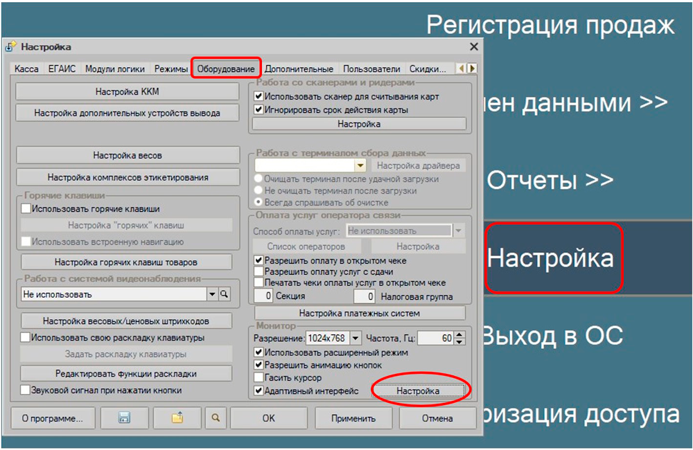Select 'Отчеты >>' in main menu
The width and height of the screenshot is (693, 450).
[550, 181]
